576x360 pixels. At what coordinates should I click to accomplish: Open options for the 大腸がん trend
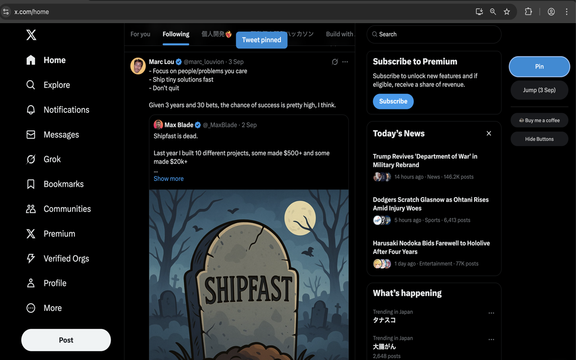(491, 339)
